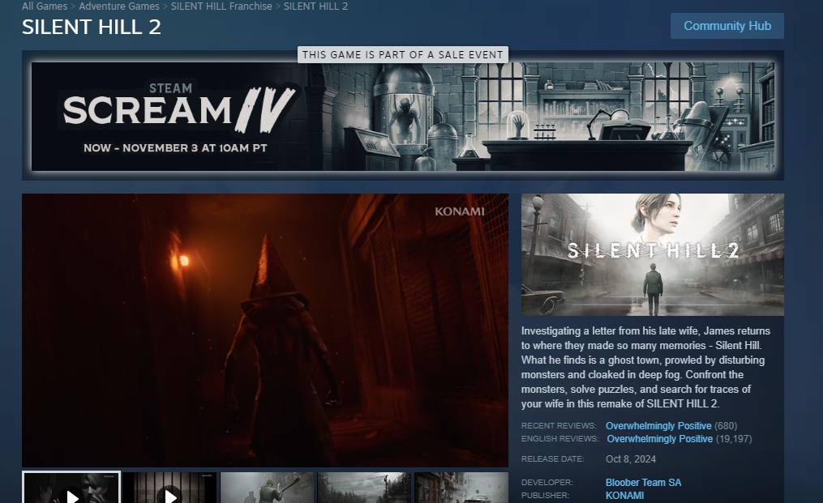
Task: Click the sale event notice label
Action: click(x=402, y=54)
